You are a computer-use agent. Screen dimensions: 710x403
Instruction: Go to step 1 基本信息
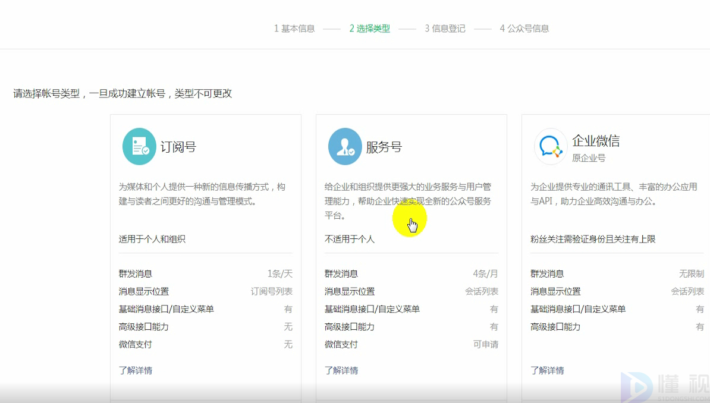click(x=294, y=29)
